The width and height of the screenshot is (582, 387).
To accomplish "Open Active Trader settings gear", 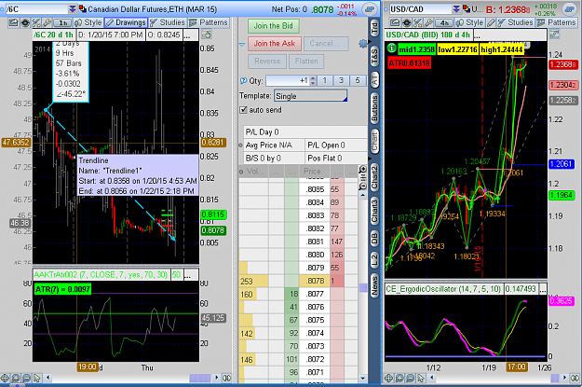I will tap(362, 44).
